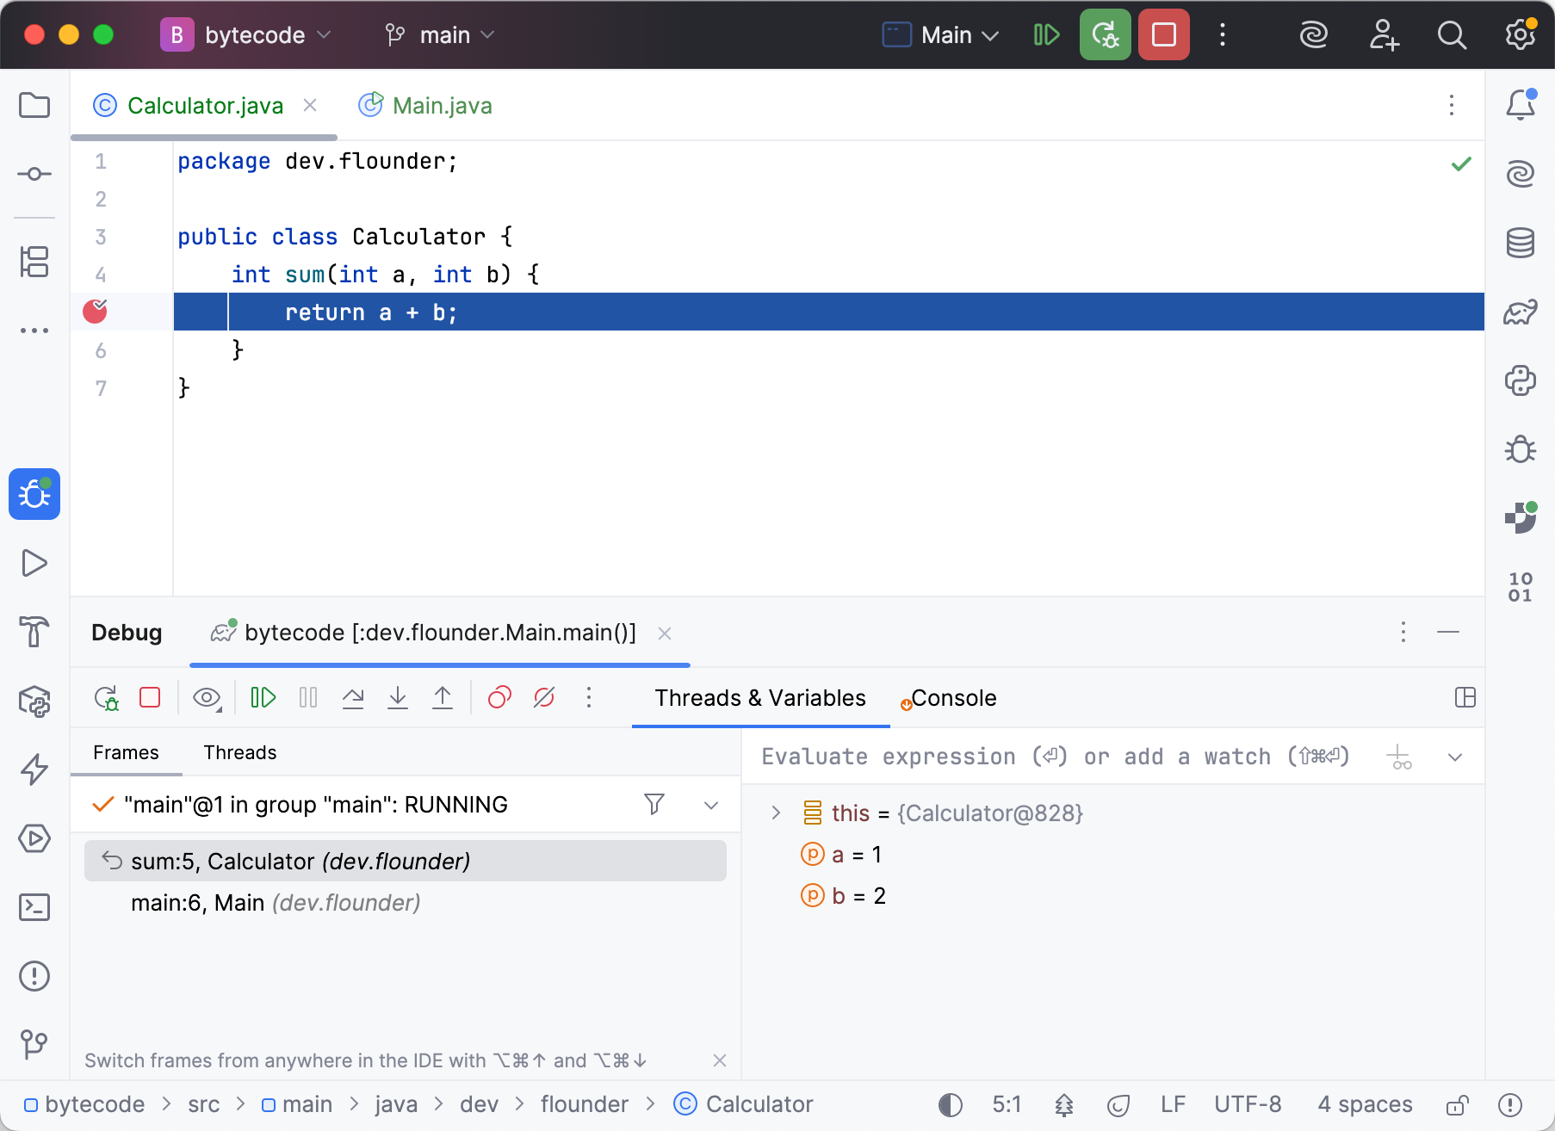Open more debug toolbar actions

click(589, 697)
